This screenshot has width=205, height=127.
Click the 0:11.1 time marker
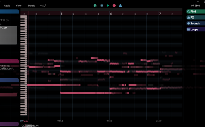tap(60, 121)
